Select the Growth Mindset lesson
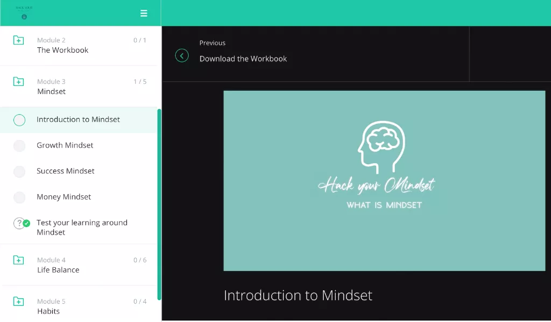The image size is (551, 322). coord(65,145)
